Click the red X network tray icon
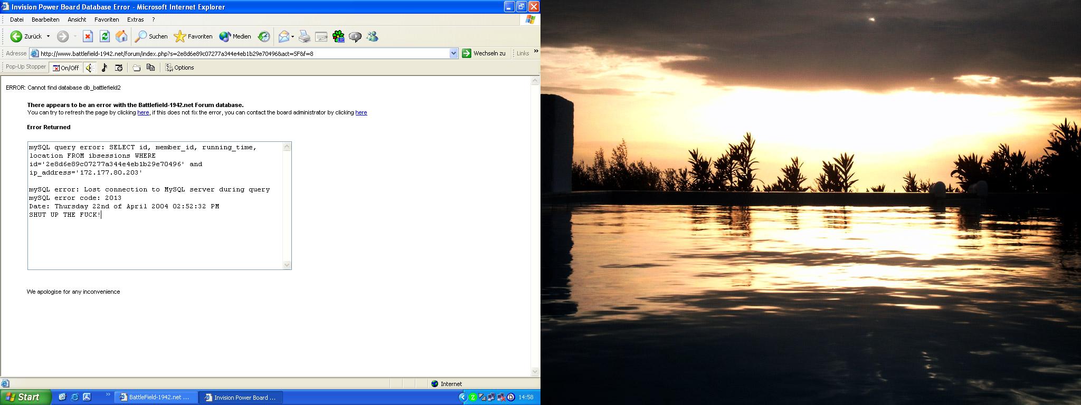Screen dimensions: 1081x405 point(501,398)
